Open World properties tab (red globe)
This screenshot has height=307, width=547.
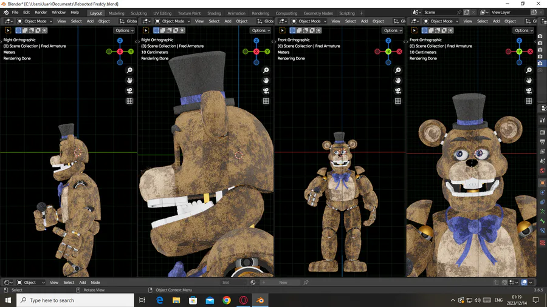(543, 170)
